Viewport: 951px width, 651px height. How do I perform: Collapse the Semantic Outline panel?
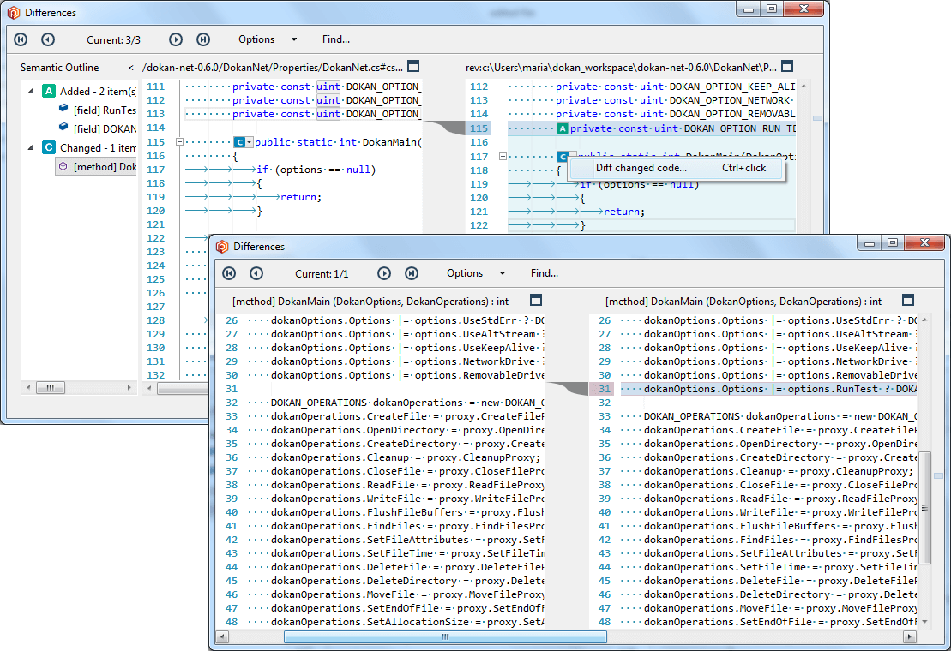pos(130,67)
